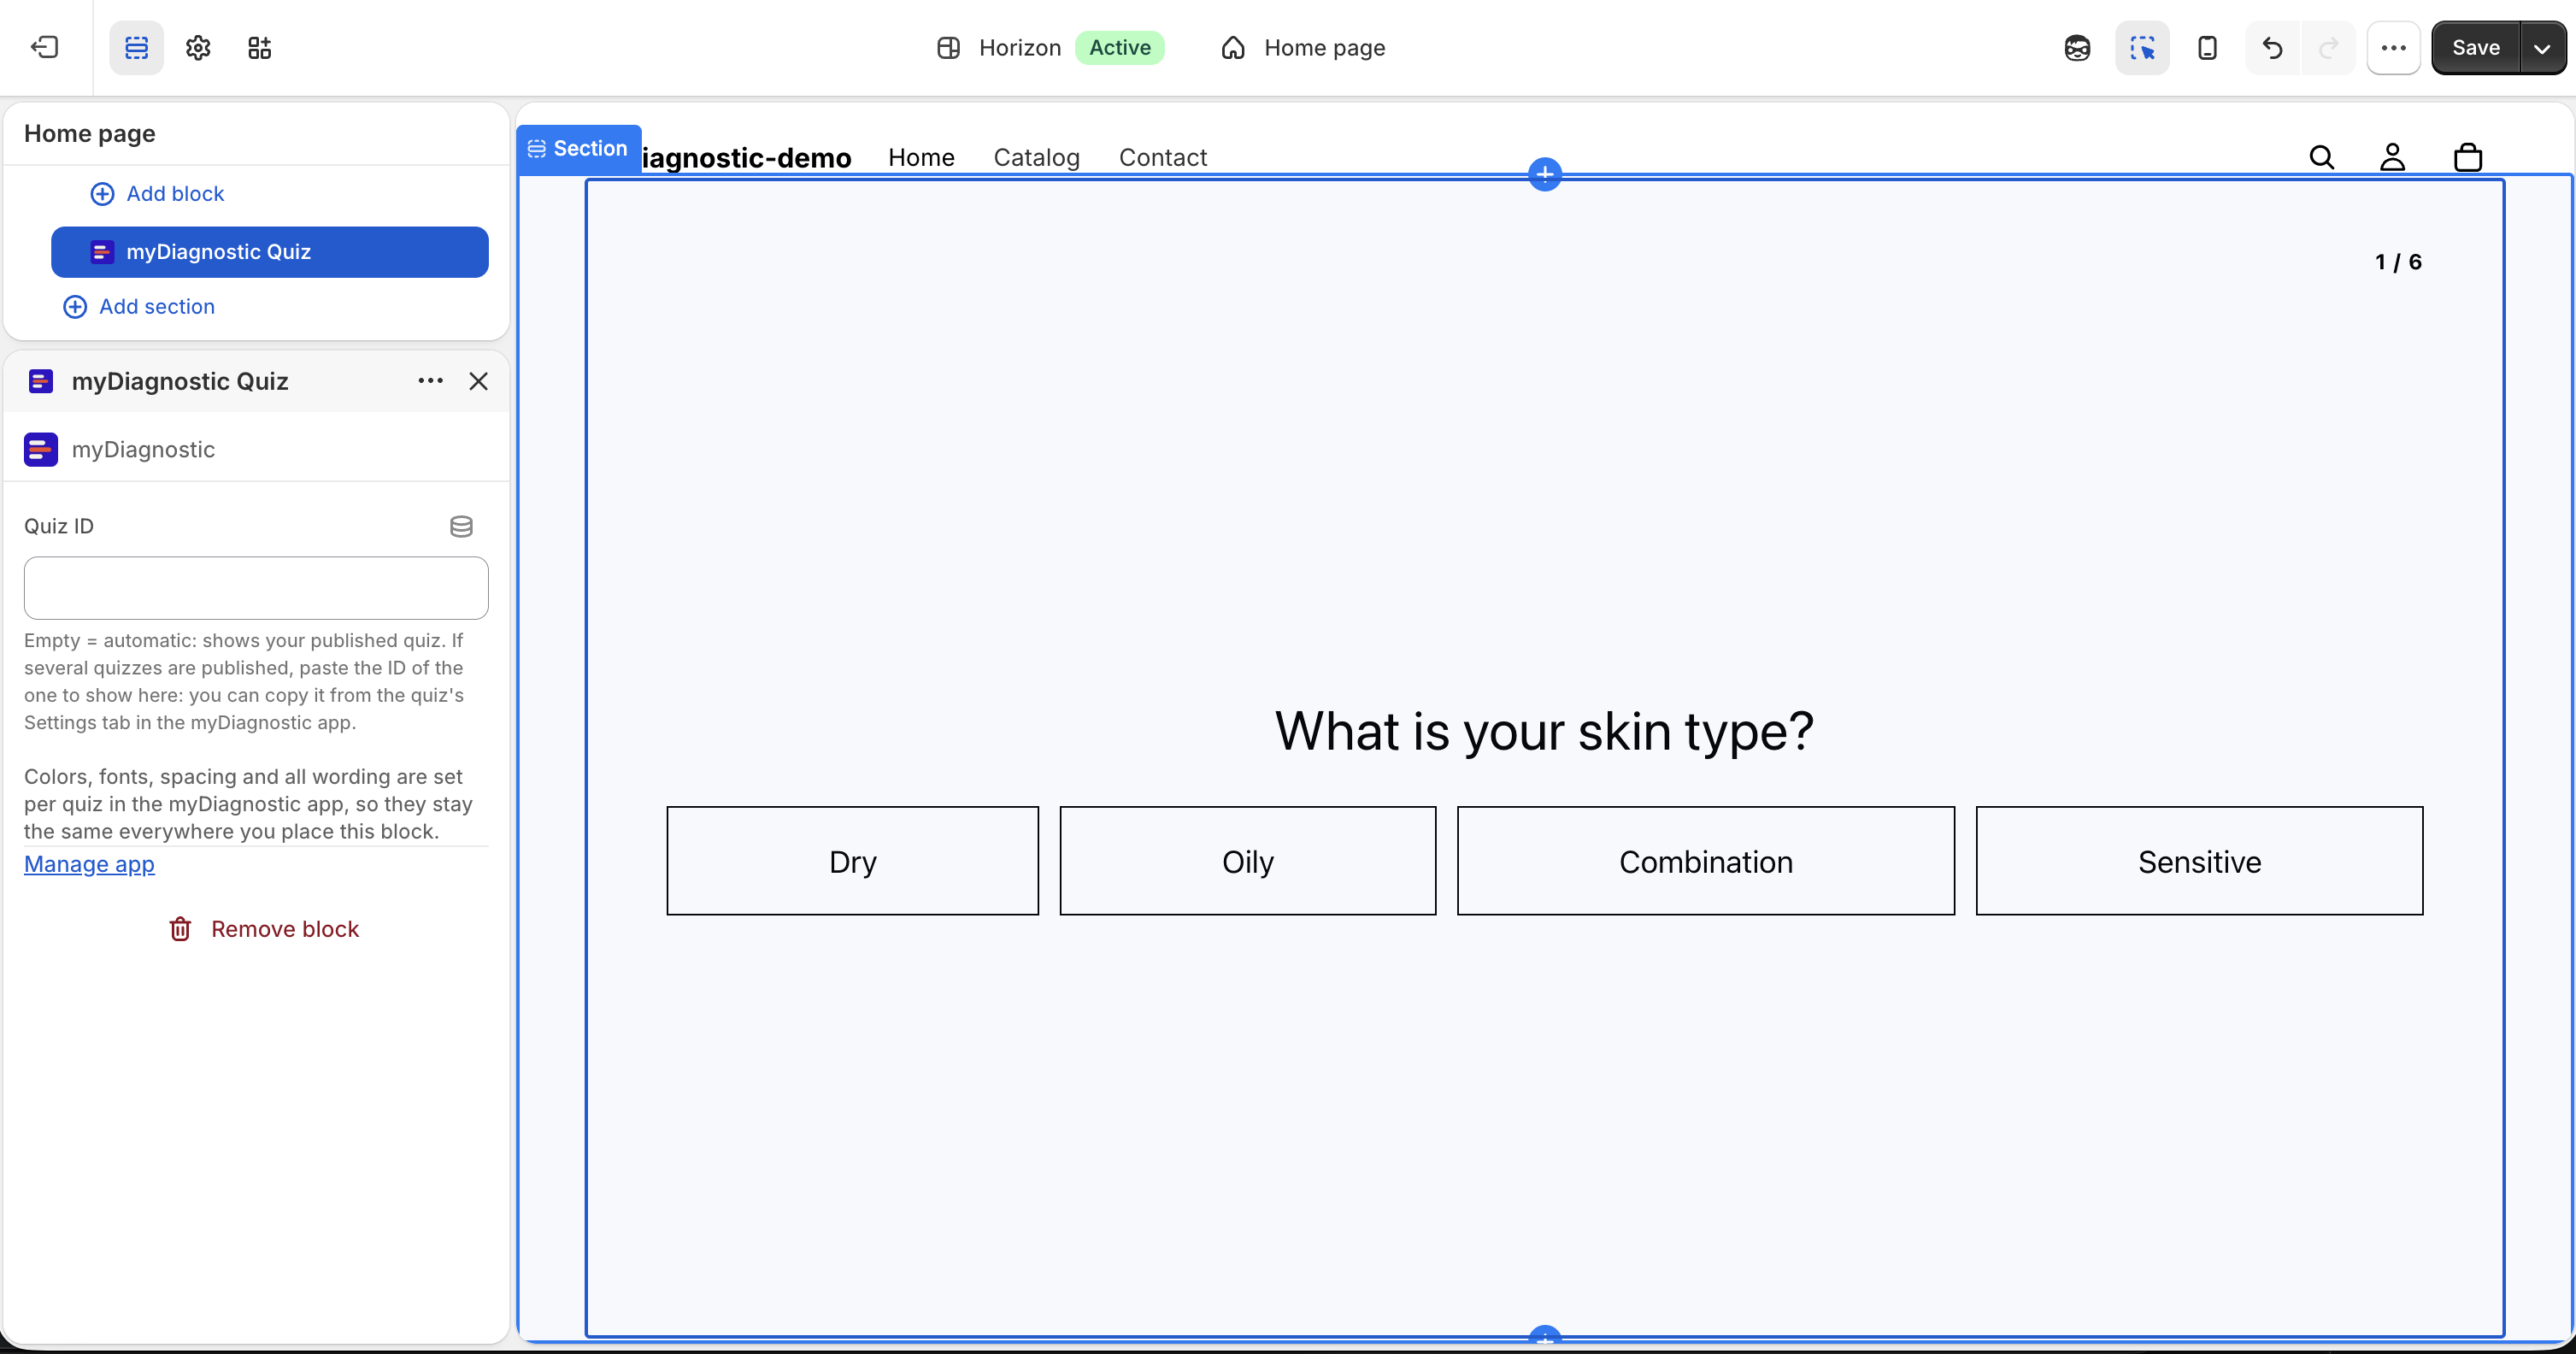This screenshot has height=1354, width=2576.
Task: Redo the last change
Action: 2328,47
